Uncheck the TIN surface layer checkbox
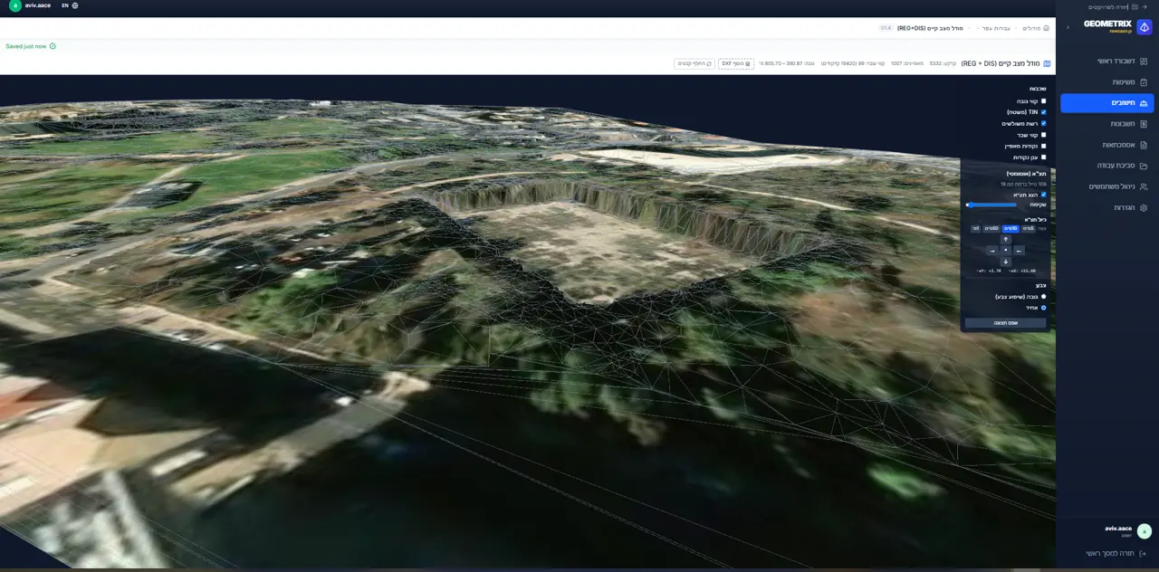The image size is (1159, 572). tap(1043, 112)
